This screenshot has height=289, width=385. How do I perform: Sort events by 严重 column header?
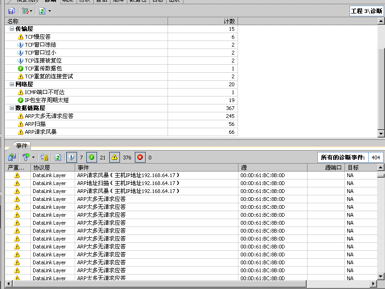[x=18, y=167]
